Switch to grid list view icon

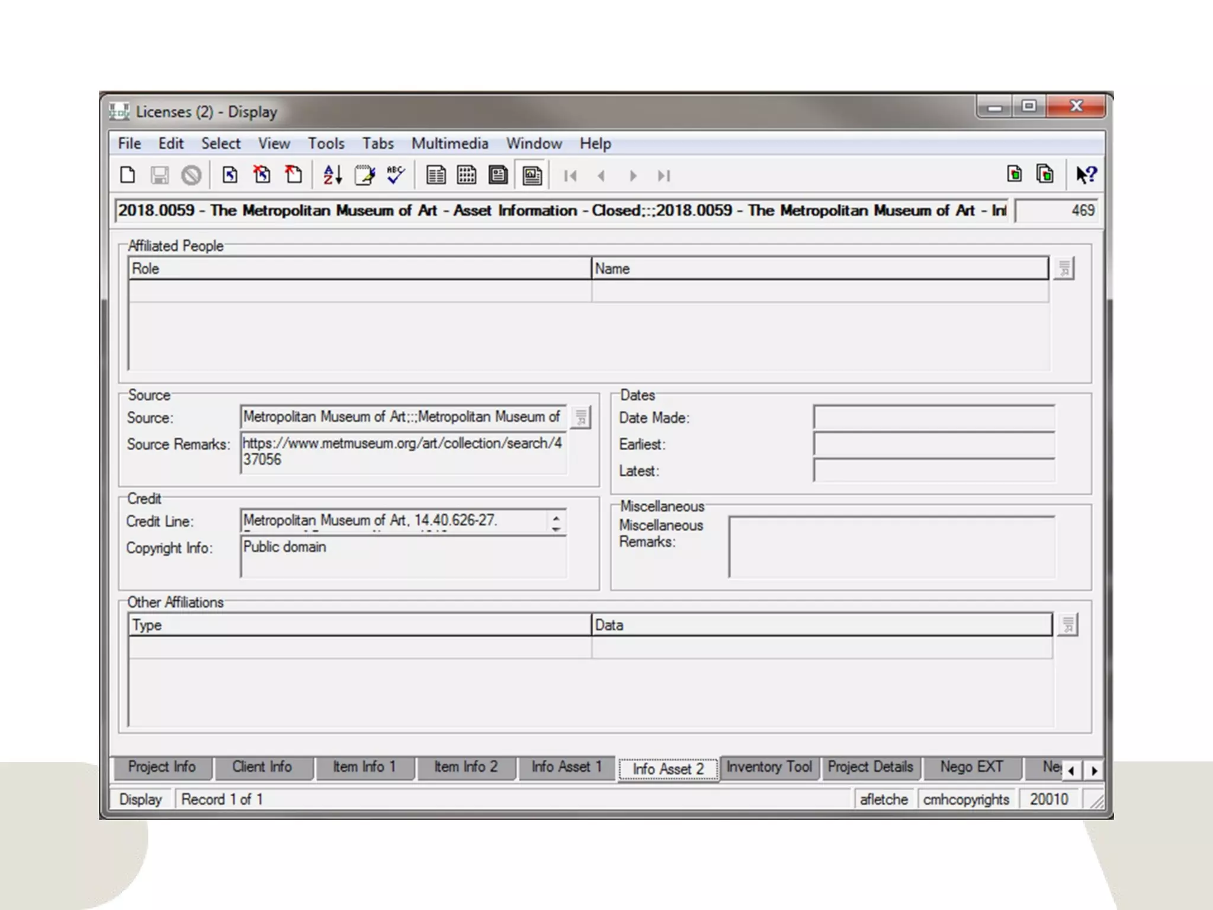(467, 175)
